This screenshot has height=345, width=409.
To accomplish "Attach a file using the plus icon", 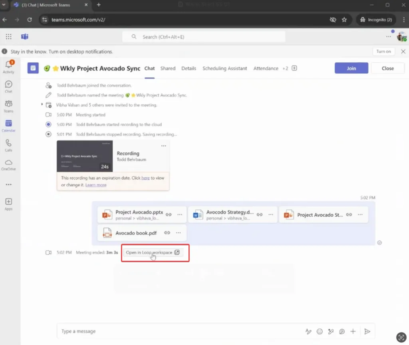I will (x=353, y=331).
